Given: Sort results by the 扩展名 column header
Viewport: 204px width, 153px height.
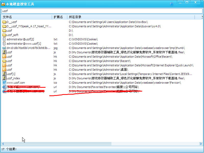Looking at the screenshot, I should point(59,17).
